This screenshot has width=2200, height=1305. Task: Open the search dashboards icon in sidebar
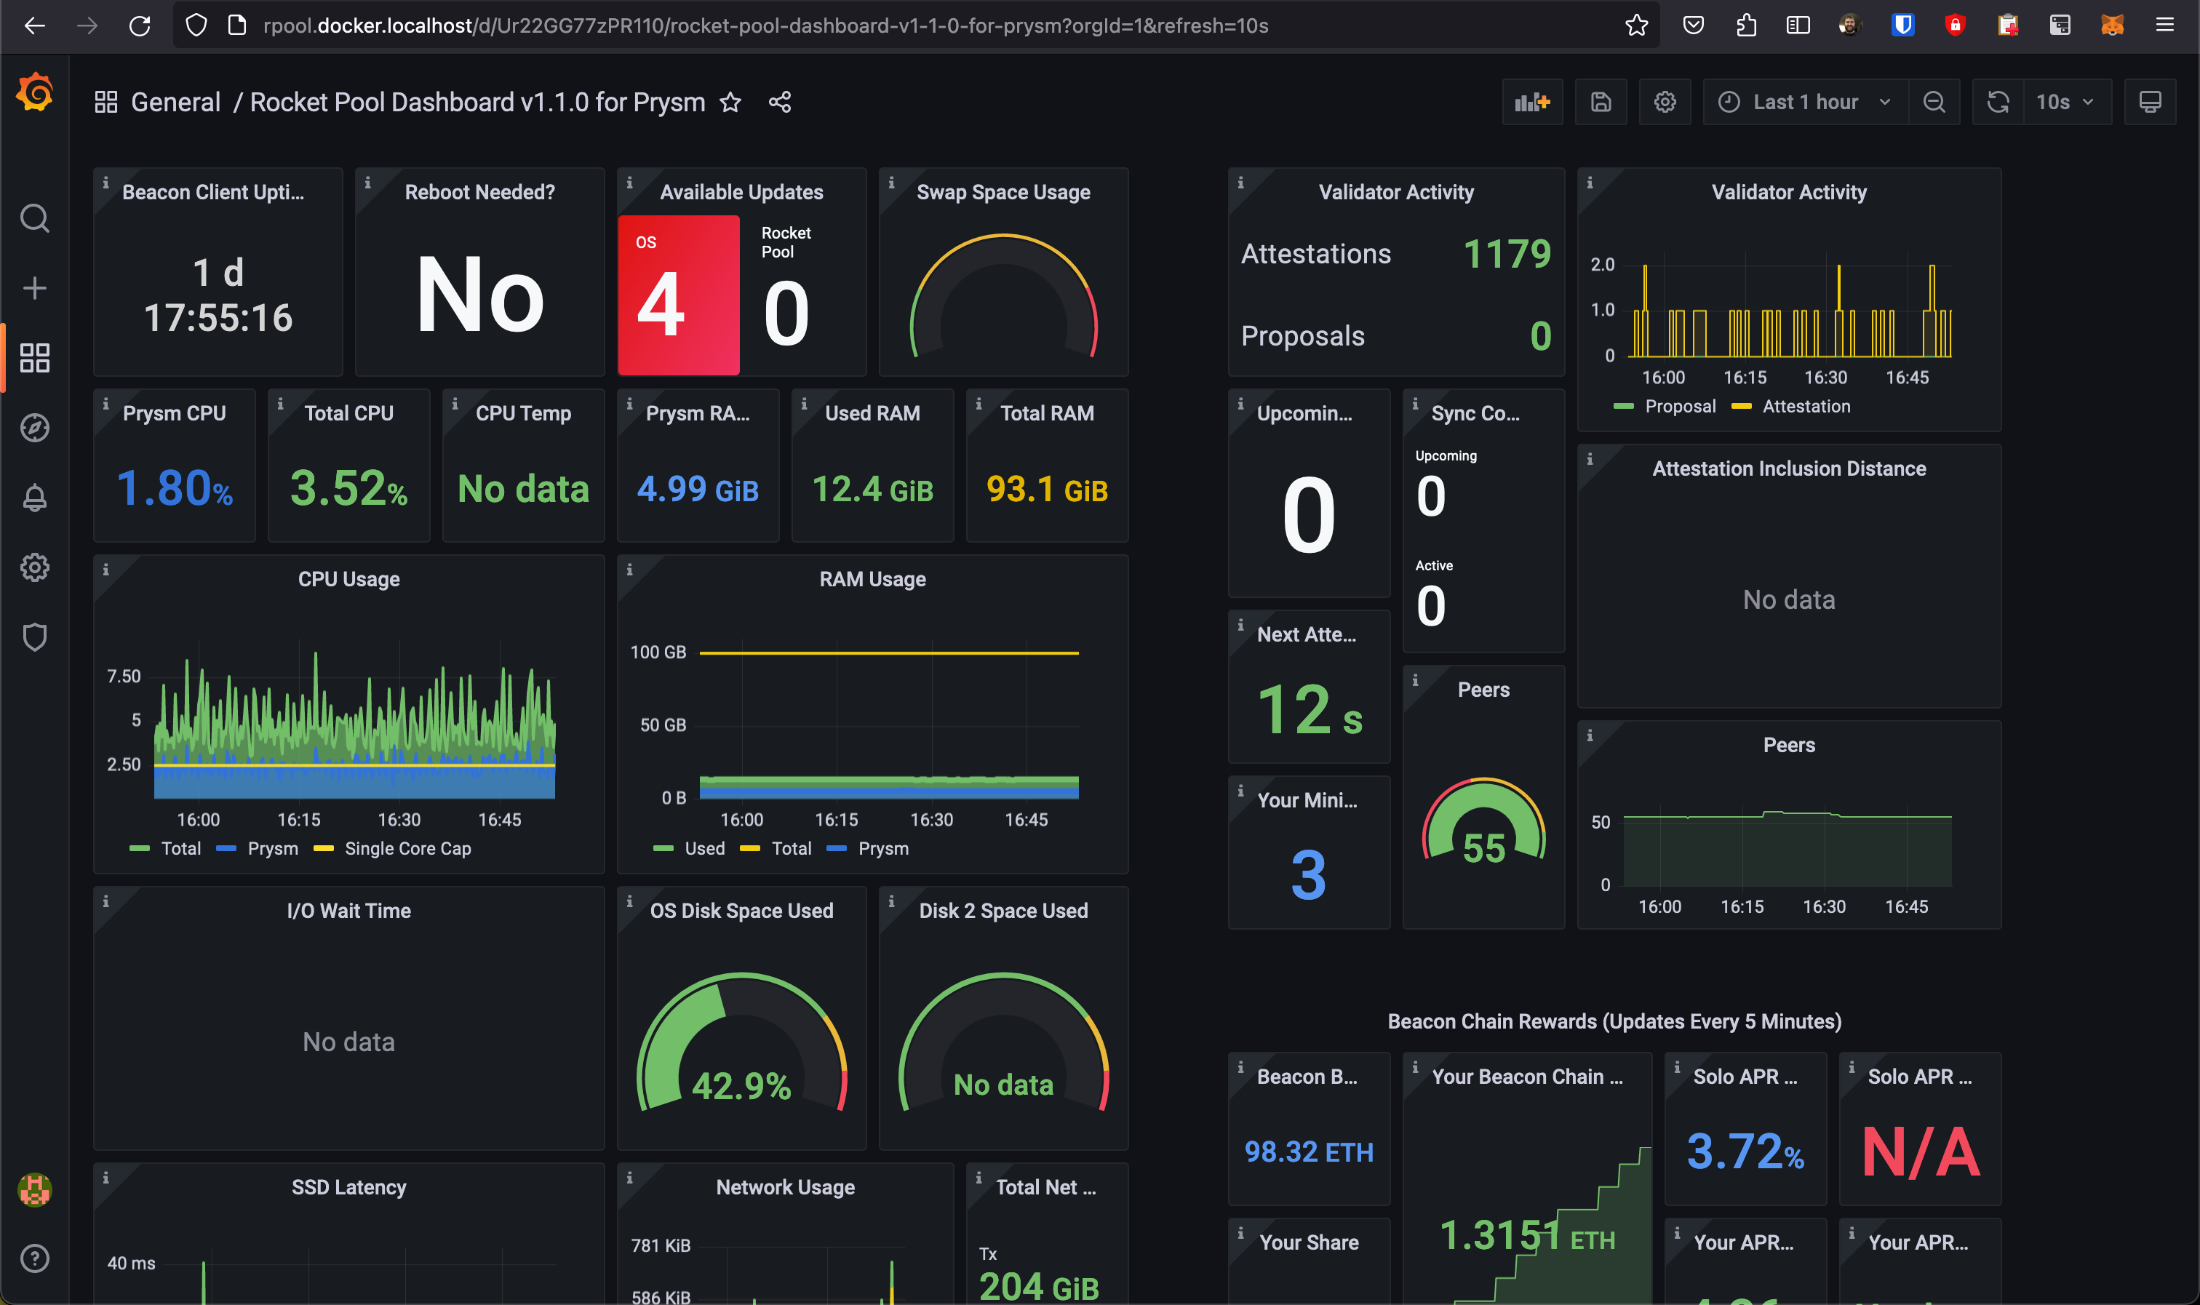35,218
